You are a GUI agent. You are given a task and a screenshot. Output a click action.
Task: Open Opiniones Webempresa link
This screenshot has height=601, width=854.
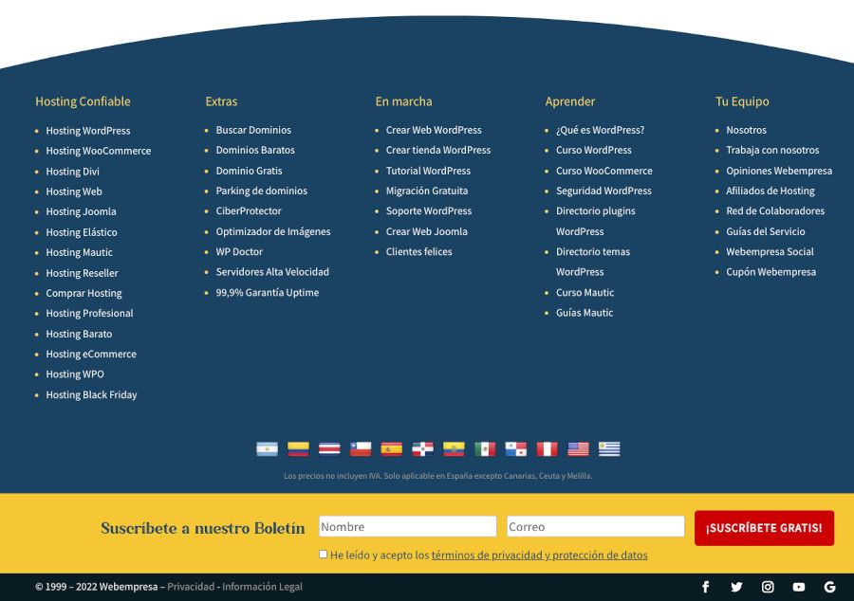pyautogui.click(x=779, y=171)
